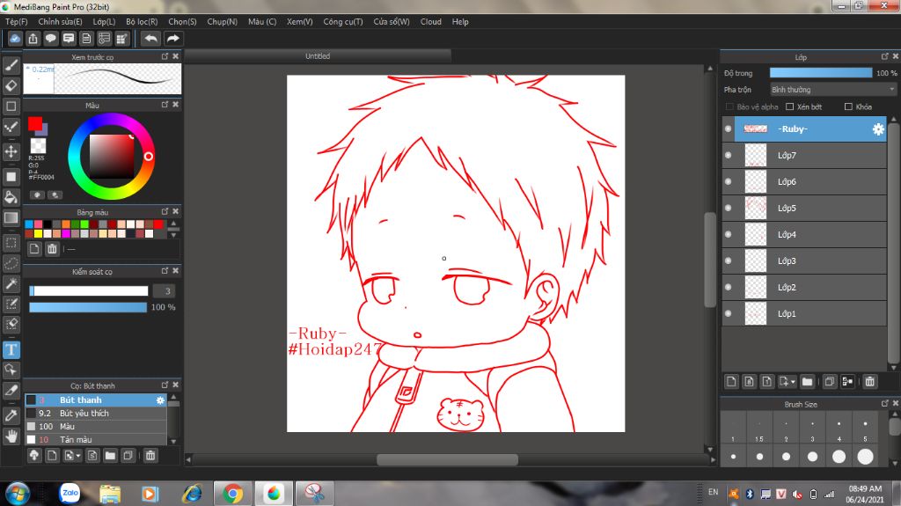The image size is (901, 506).
Task: Toggle visibility of Lớp7 layer
Action: coord(728,155)
